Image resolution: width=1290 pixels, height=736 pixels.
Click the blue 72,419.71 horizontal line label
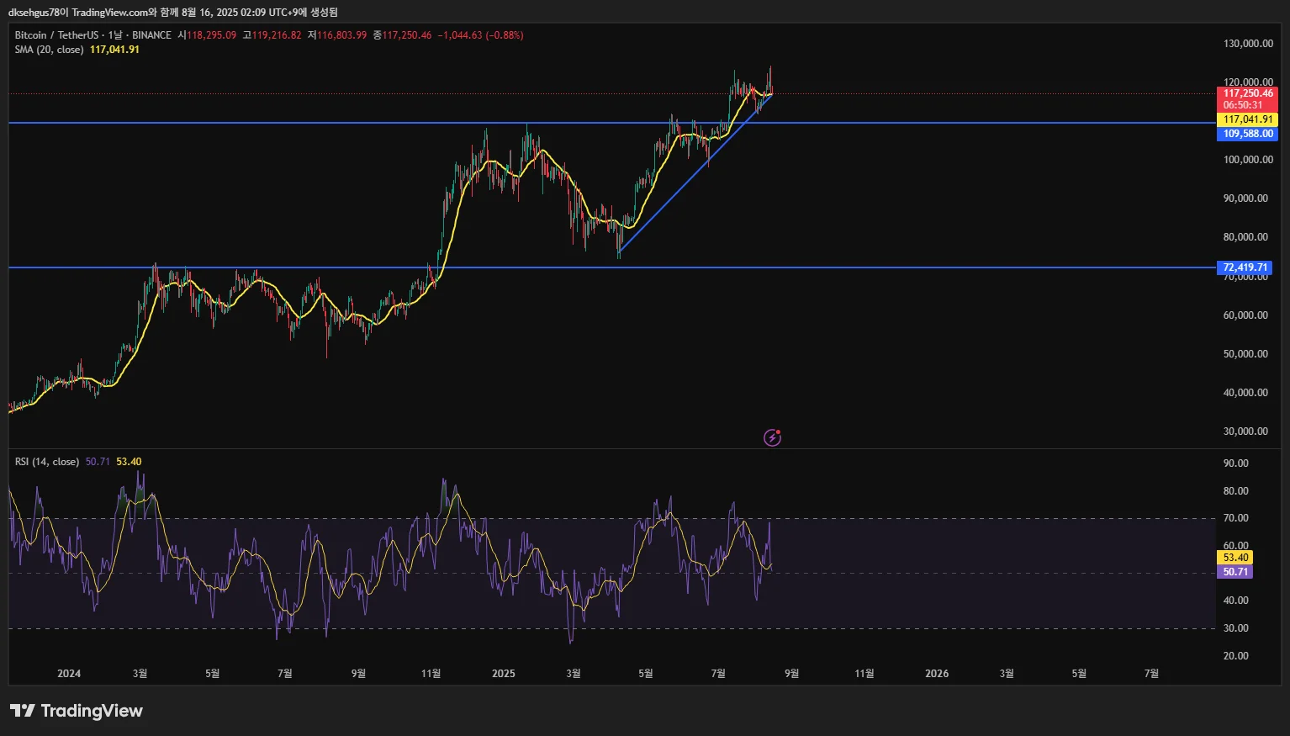(x=1245, y=267)
